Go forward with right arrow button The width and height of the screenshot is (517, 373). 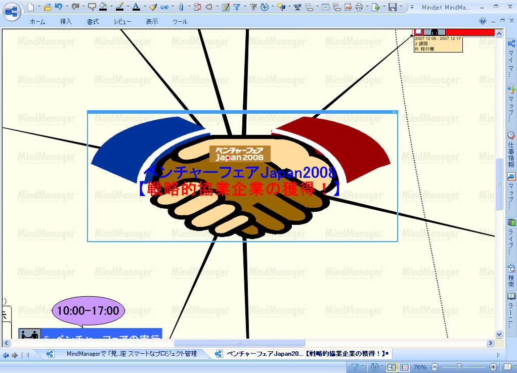[x=15, y=355]
